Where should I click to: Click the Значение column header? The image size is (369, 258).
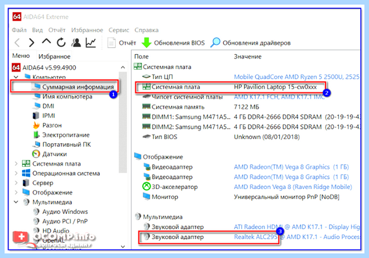pyautogui.click(x=248, y=57)
